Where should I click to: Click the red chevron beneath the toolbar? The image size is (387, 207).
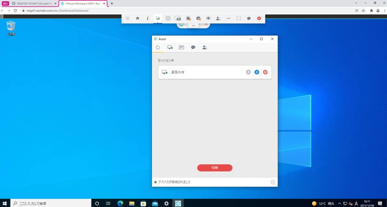point(206,25)
